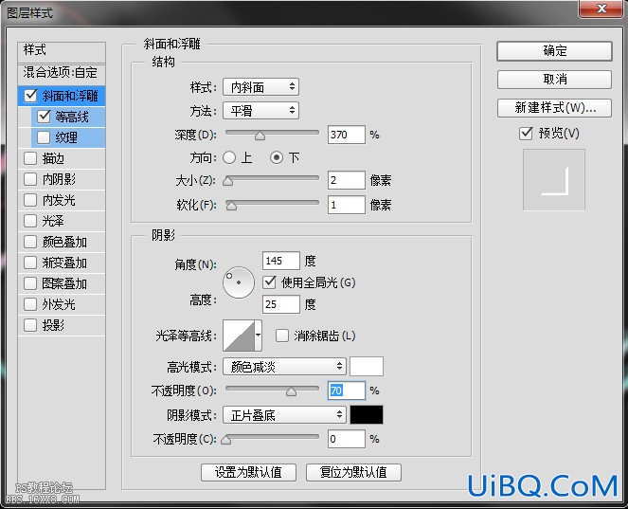Click the highlight opacity field 70
Viewport: 628px width, 509px height.
[x=347, y=391]
